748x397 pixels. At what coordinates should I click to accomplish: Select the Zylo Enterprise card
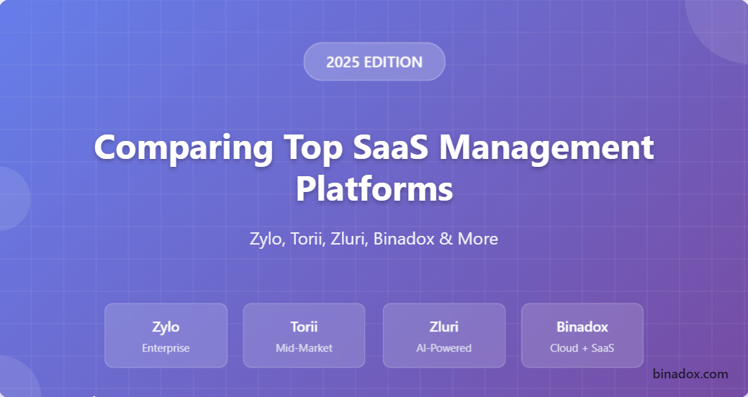(x=166, y=336)
